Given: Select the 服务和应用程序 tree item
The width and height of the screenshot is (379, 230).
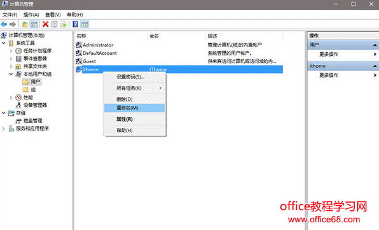Looking at the screenshot, I should [x=32, y=129].
